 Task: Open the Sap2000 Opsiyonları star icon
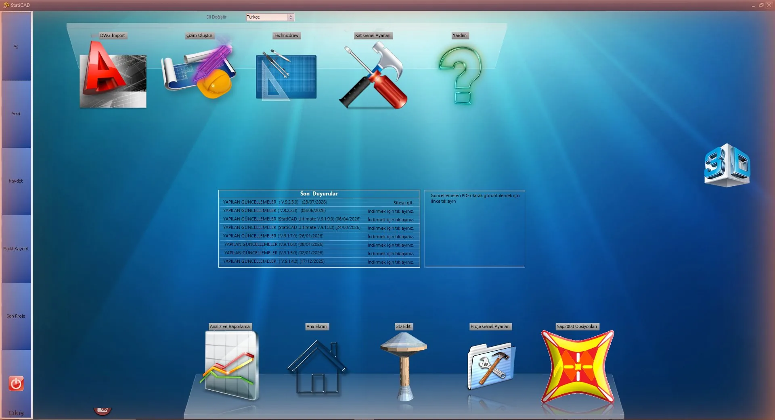[577, 367]
